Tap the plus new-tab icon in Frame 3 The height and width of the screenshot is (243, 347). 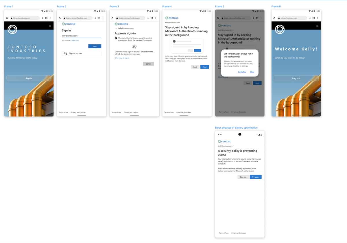(148, 18)
